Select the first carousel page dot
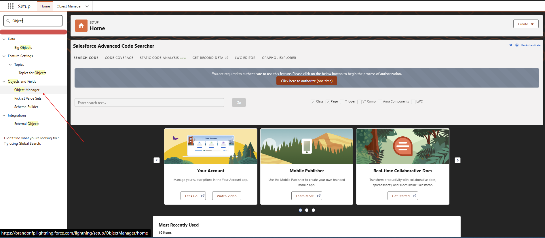The image size is (545, 238). [x=300, y=210]
